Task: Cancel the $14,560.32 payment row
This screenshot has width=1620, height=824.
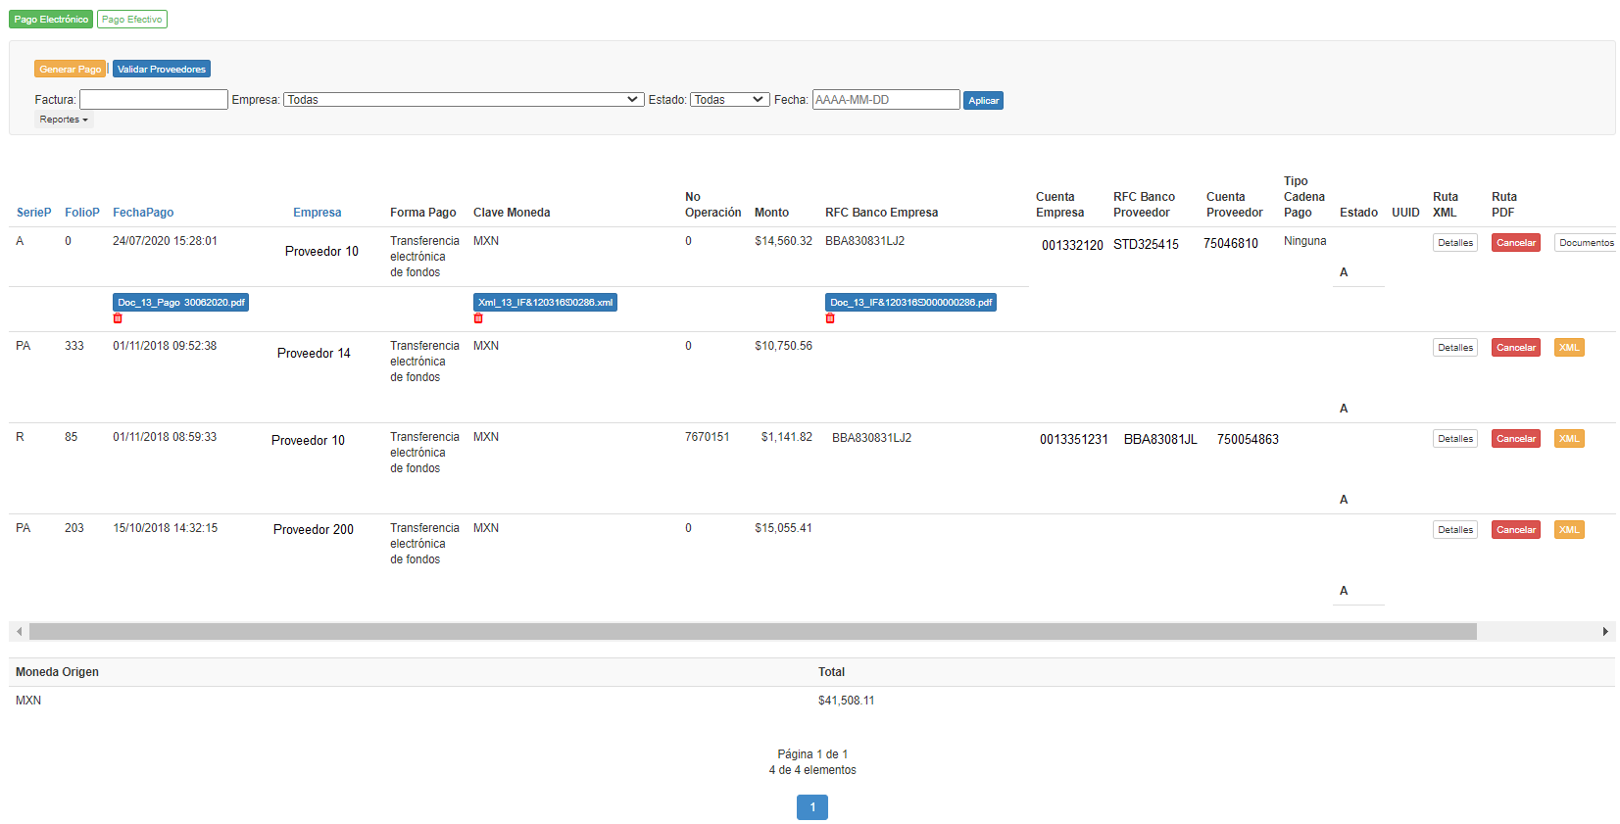Action: click(x=1516, y=243)
